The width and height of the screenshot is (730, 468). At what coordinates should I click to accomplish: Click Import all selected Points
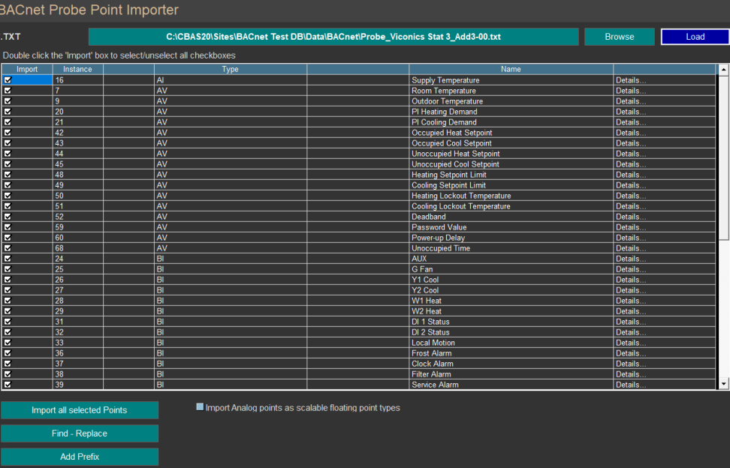[79, 410]
